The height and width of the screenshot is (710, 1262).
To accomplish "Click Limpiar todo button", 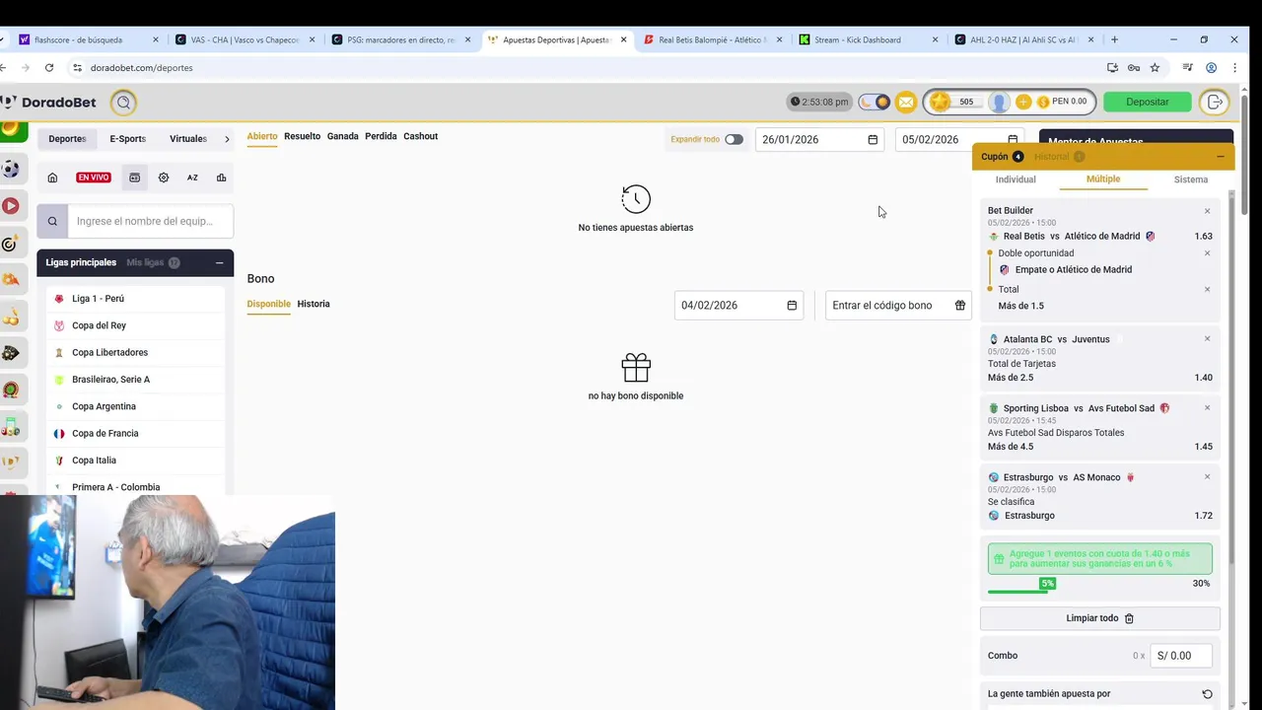I will (x=1100, y=618).
